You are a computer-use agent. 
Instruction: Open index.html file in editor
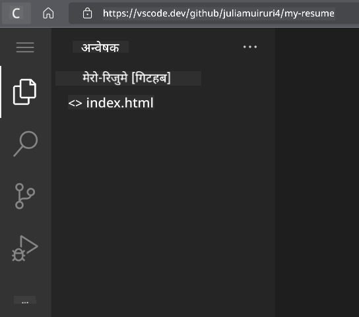119,103
